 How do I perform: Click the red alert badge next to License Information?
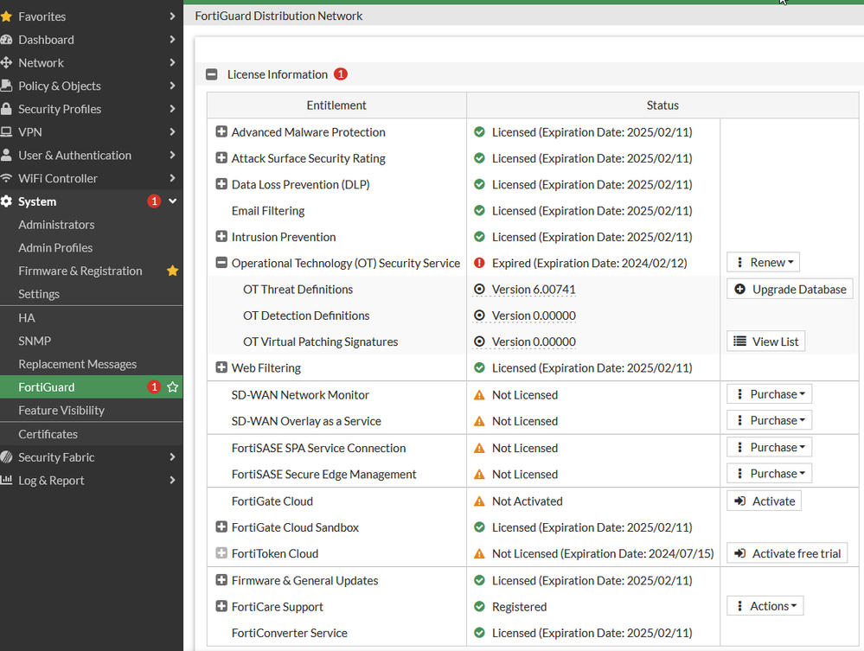click(341, 74)
